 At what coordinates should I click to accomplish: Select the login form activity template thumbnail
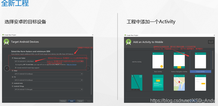[x=200, y=82]
